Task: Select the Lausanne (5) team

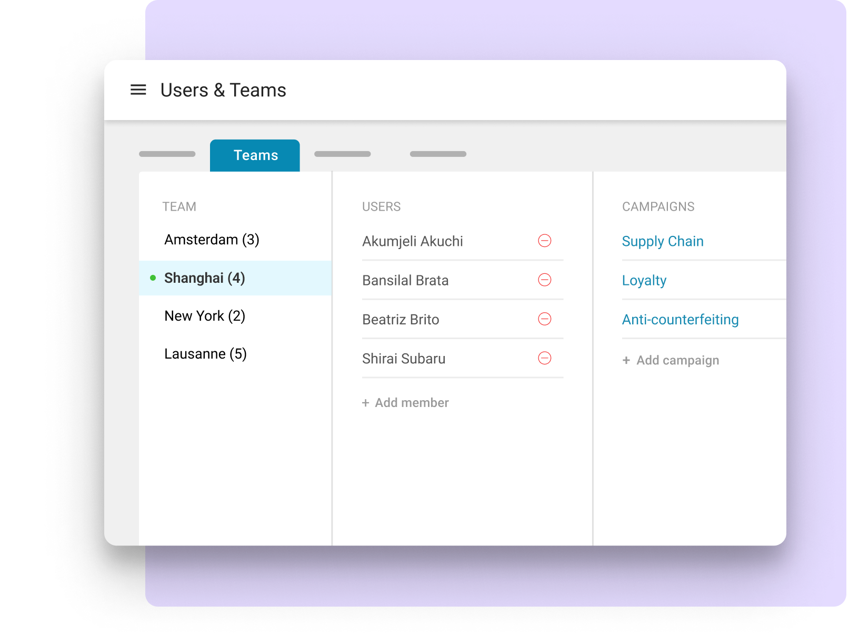Action: (x=205, y=354)
